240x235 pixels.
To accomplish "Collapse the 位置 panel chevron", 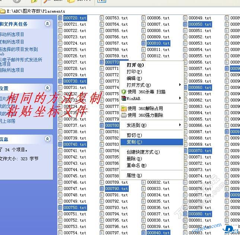I will click(x=48, y=88).
